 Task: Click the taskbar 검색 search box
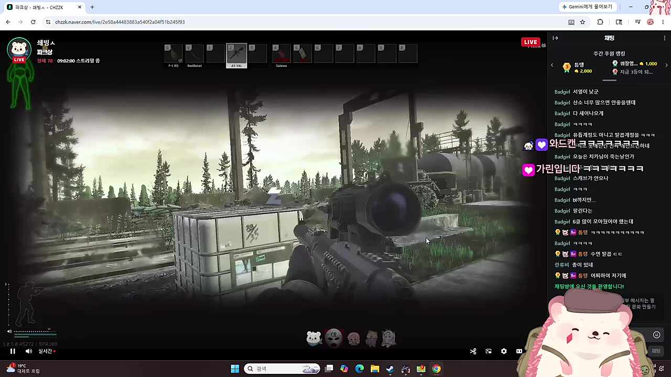click(x=283, y=369)
